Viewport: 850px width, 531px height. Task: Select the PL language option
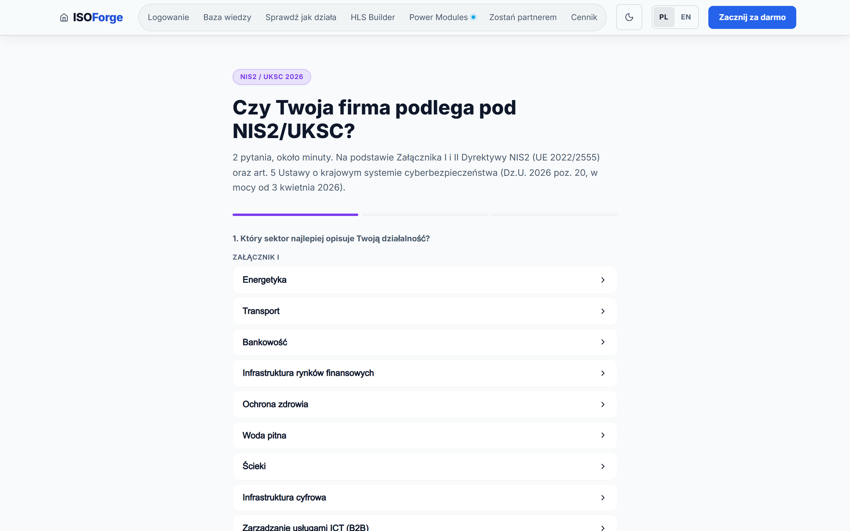(x=663, y=17)
